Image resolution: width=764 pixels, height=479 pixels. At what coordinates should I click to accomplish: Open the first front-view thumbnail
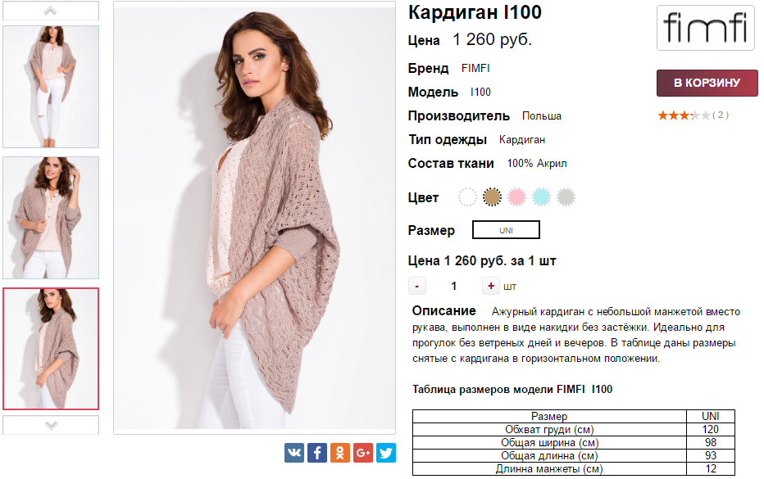(x=51, y=87)
